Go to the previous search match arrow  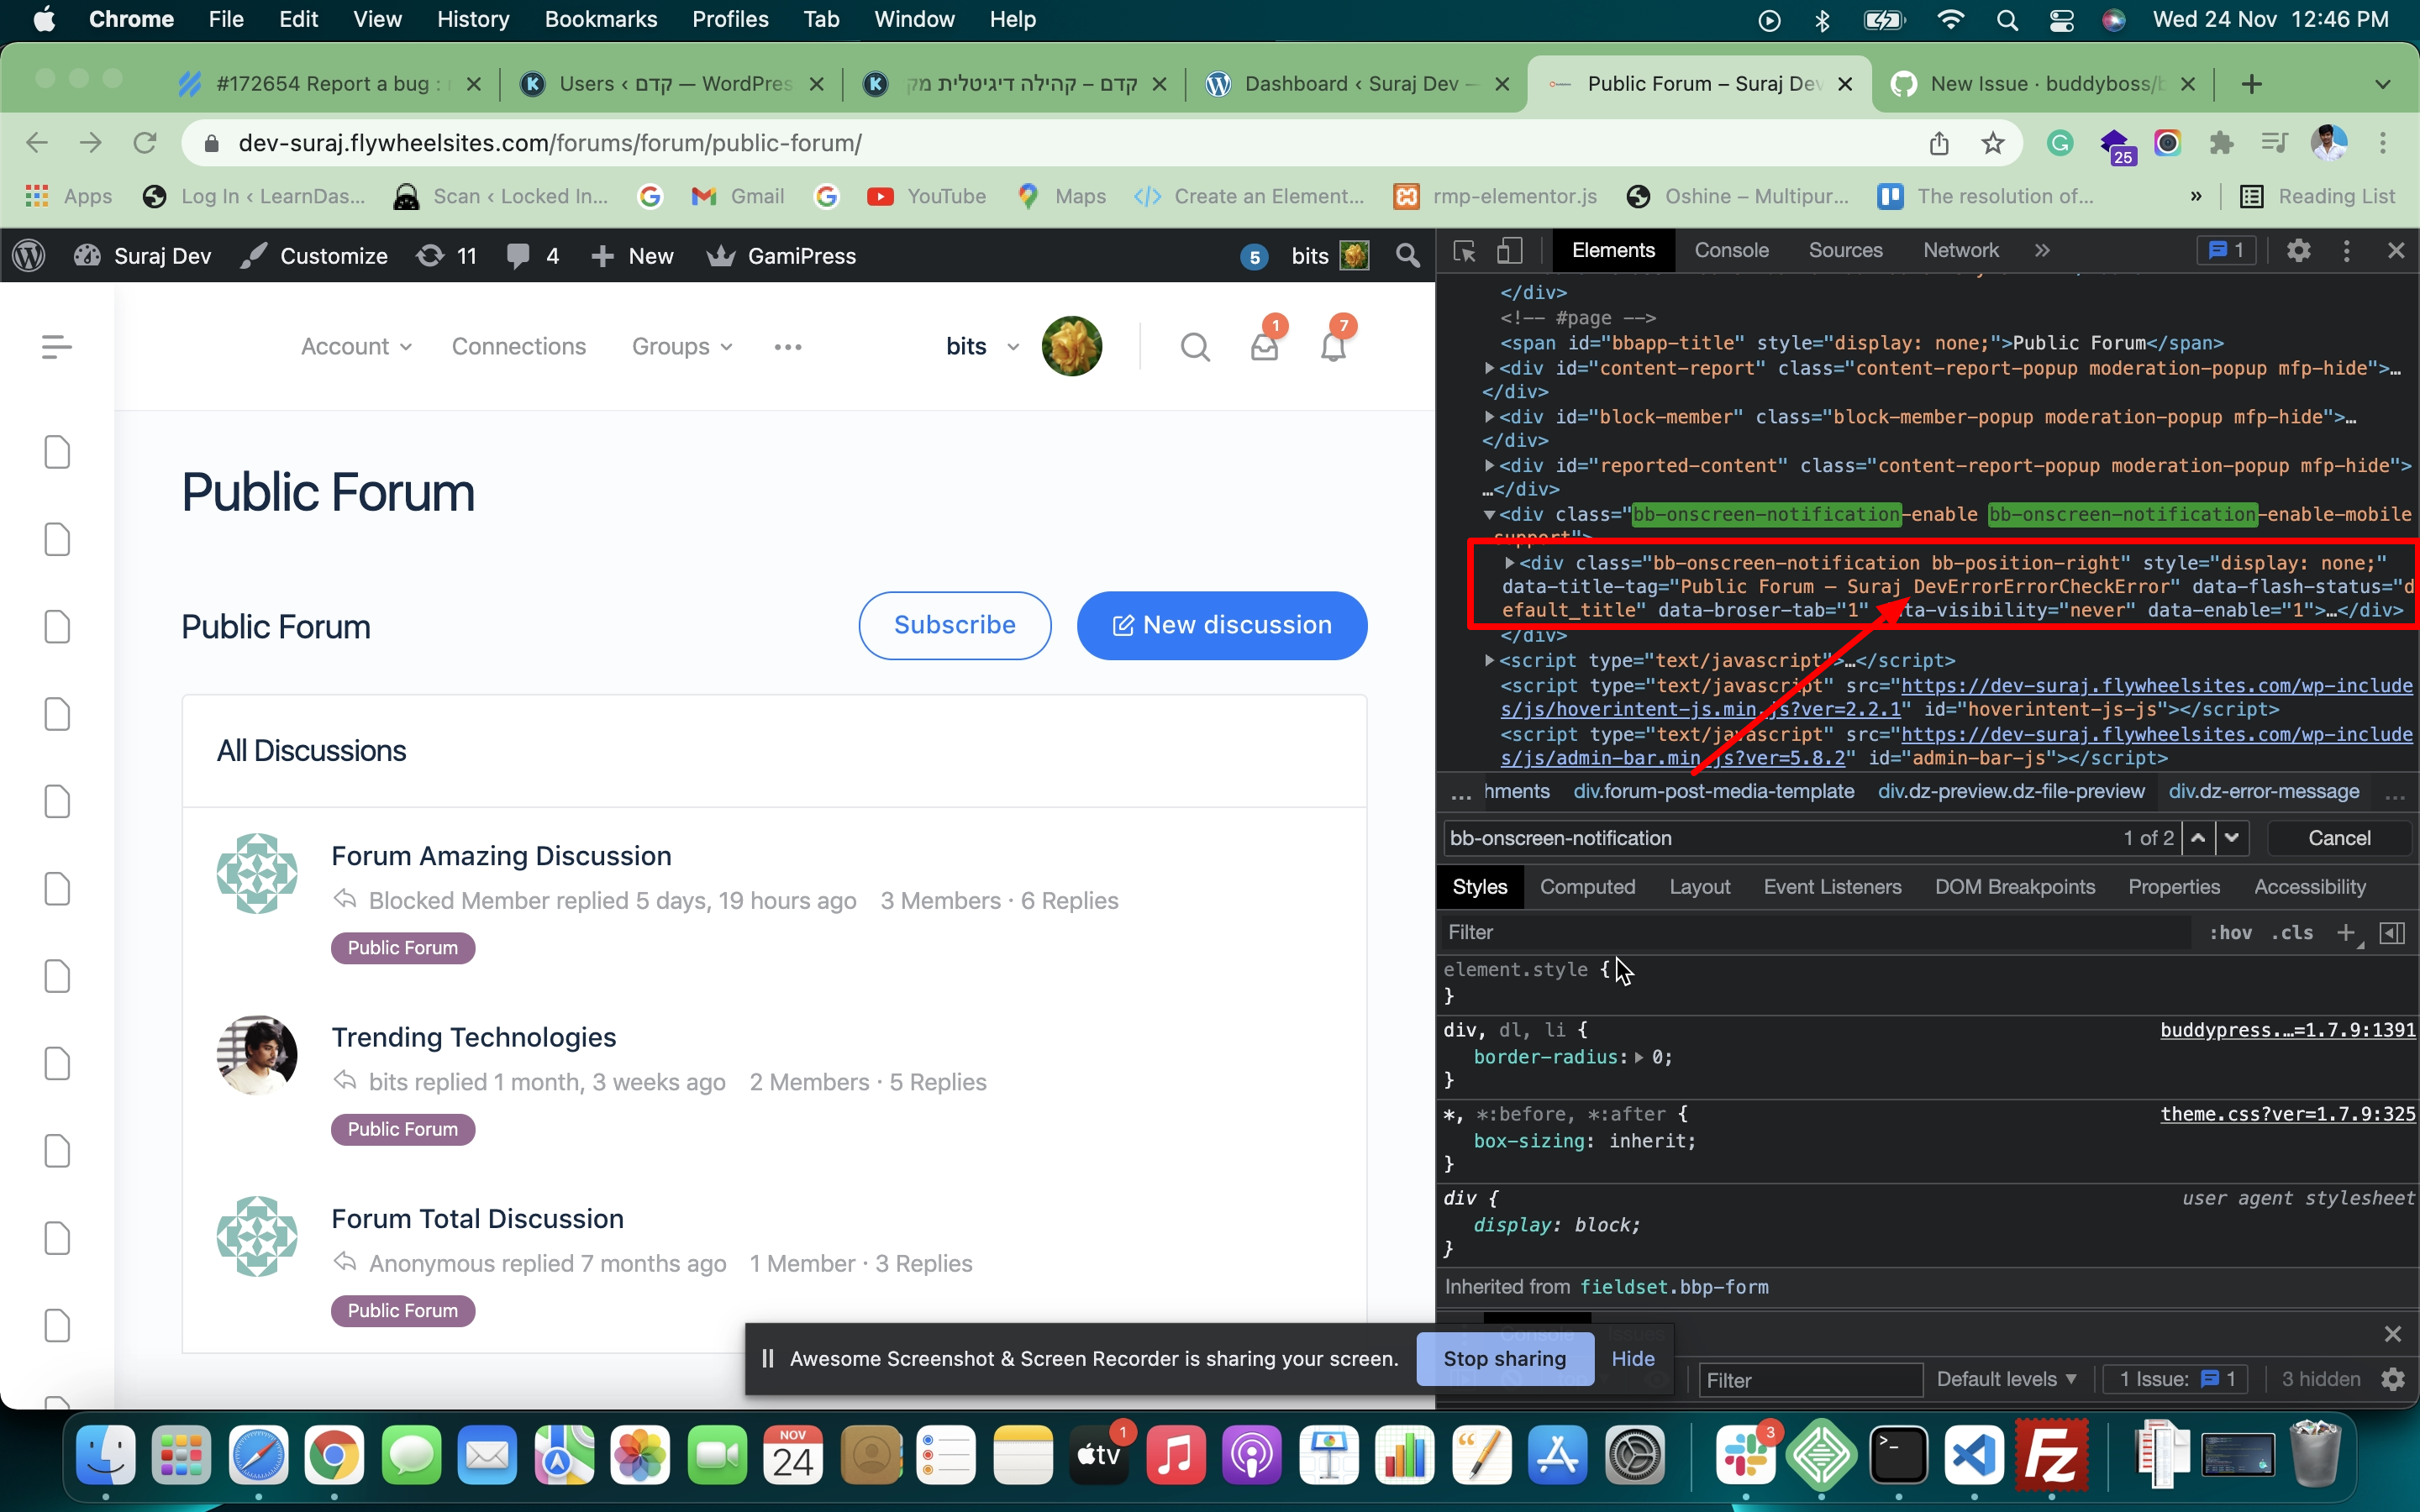[x=2198, y=838]
